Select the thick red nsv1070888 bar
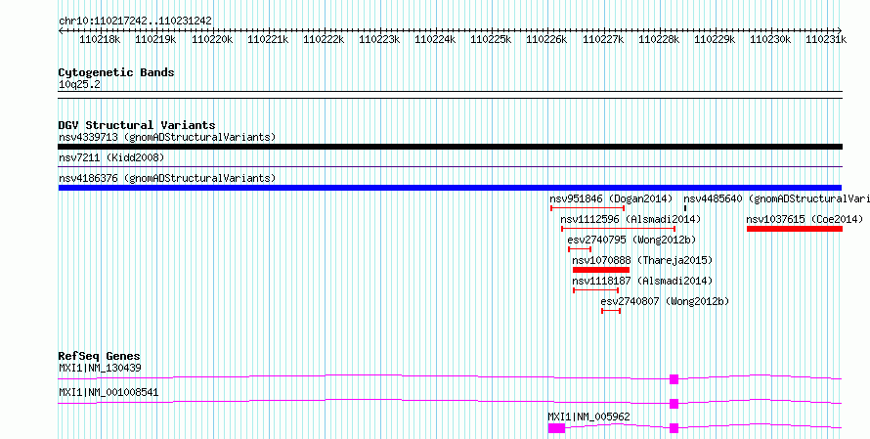The width and height of the screenshot is (870, 439). click(x=601, y=270)
